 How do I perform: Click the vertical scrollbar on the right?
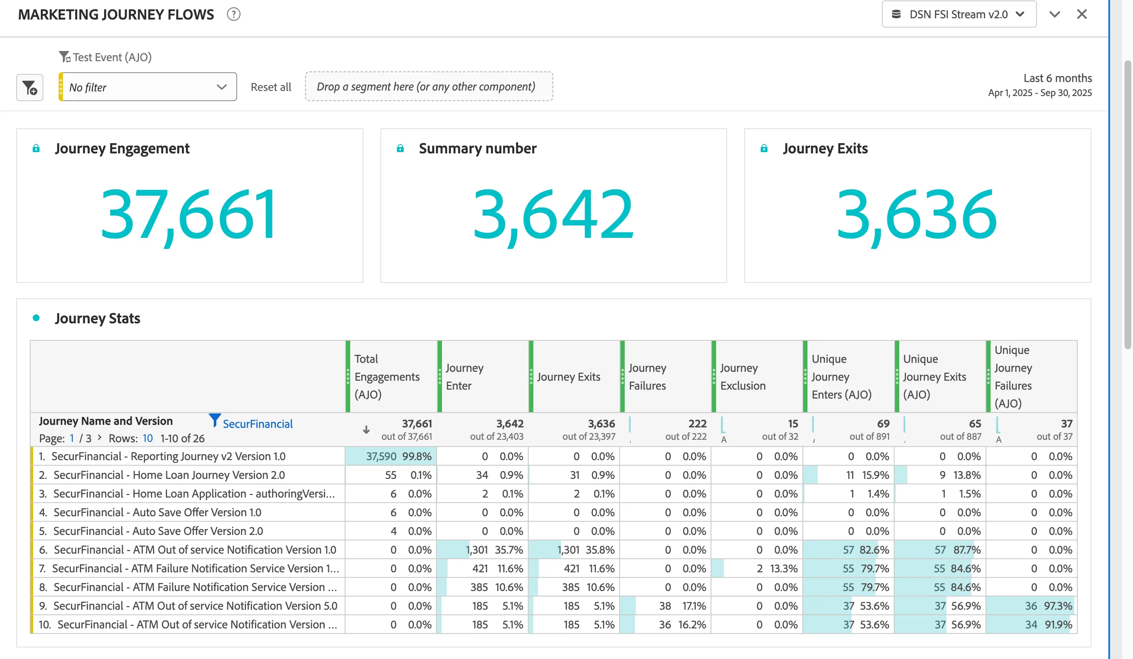tap(1127, 204)
